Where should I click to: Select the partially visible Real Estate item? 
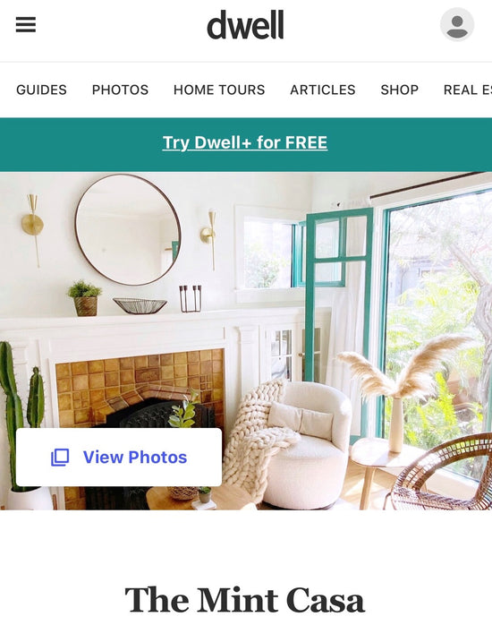[x=468, y=90]
